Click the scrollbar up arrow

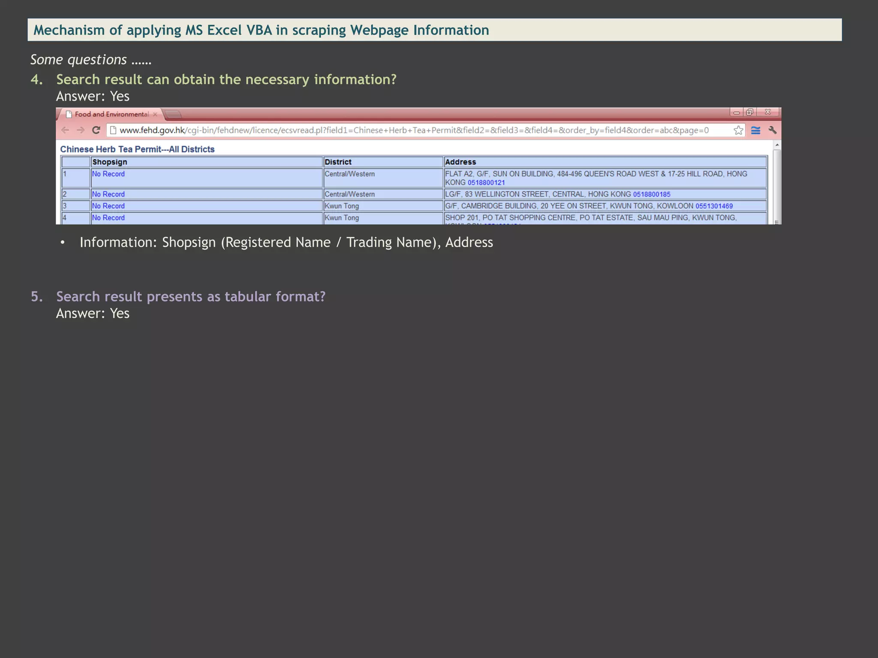777,145
